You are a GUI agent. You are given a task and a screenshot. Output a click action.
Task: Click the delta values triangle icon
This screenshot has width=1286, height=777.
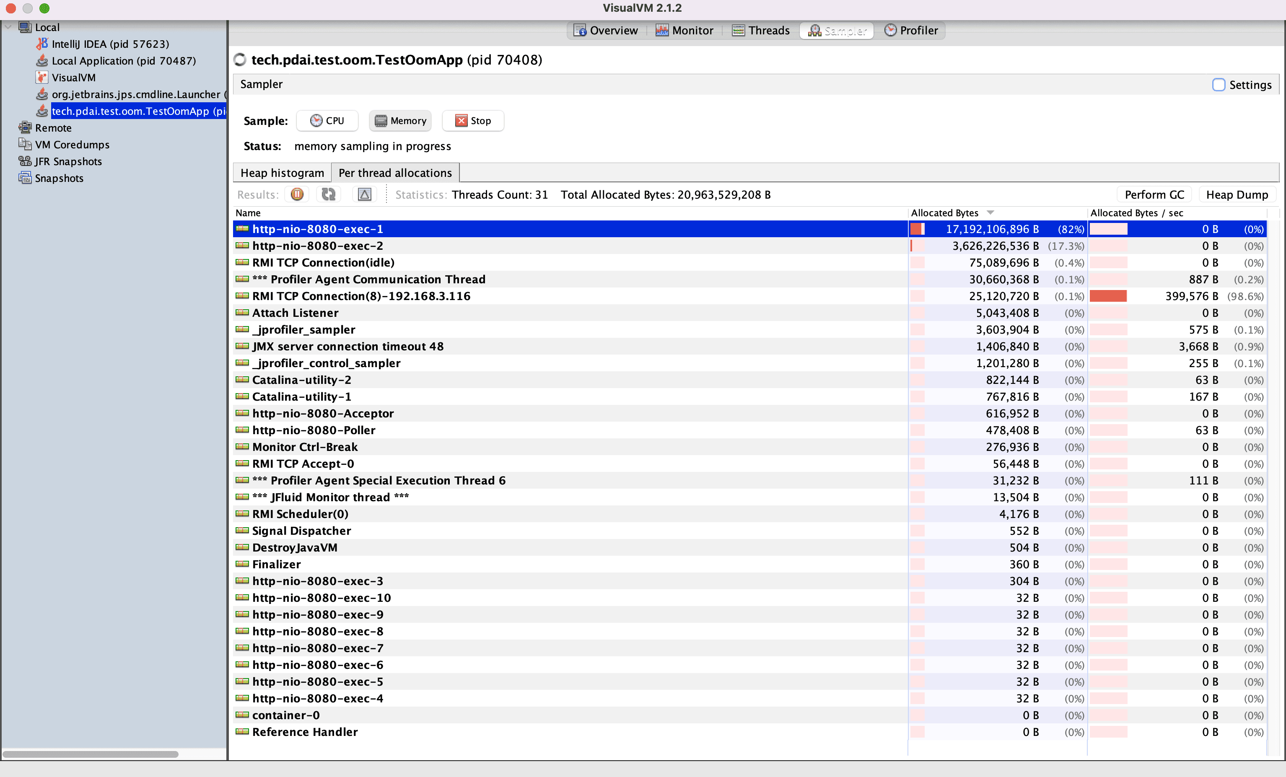pos(364,194)
